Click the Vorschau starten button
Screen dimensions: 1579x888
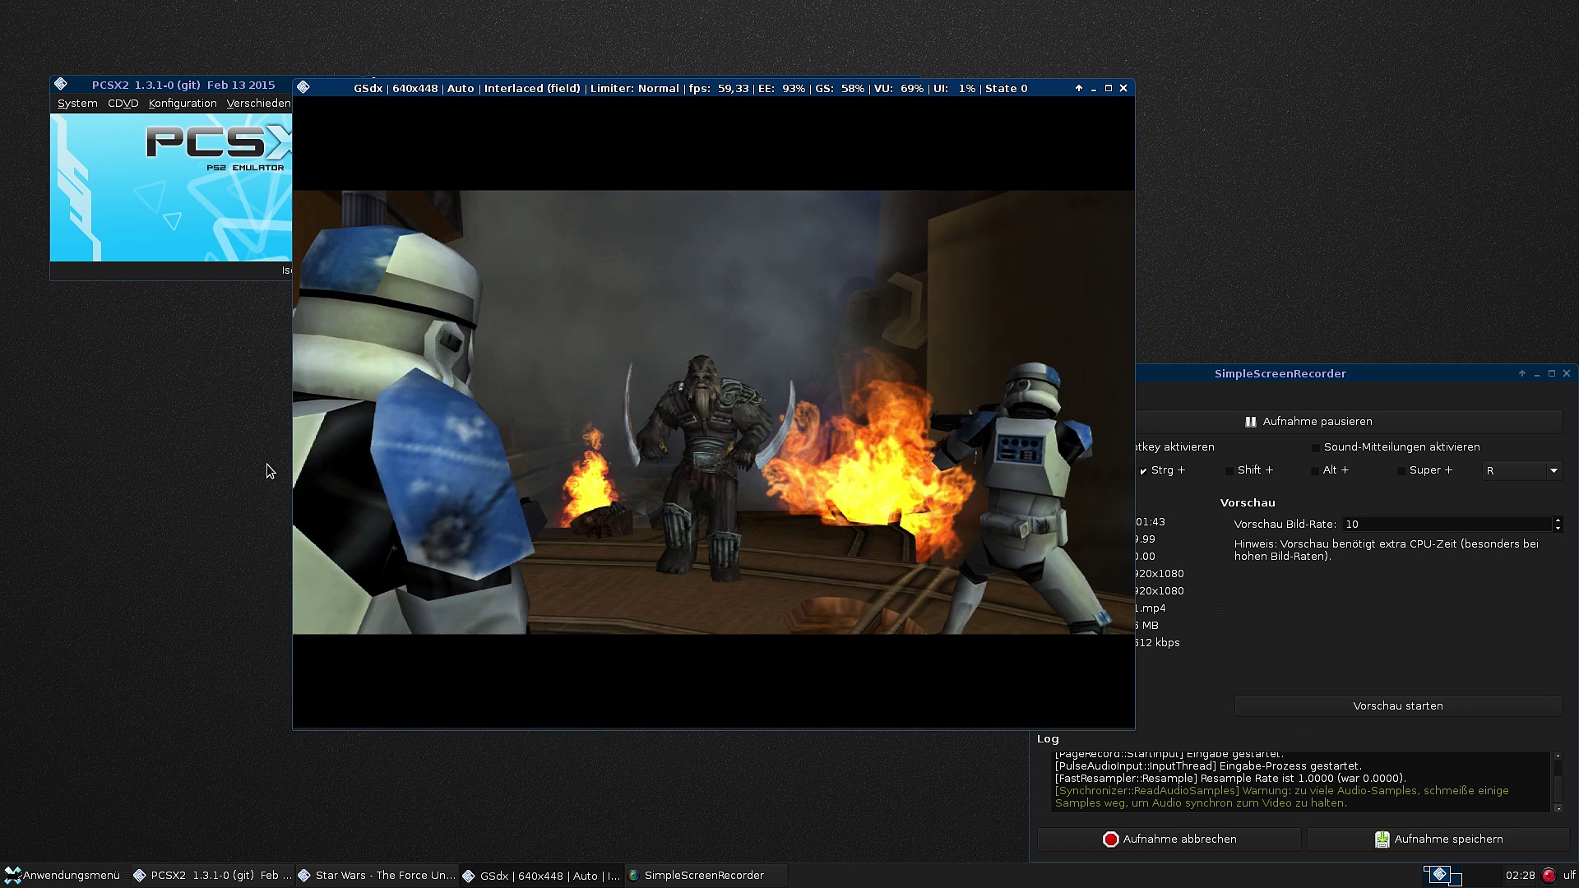(1397, 706)
